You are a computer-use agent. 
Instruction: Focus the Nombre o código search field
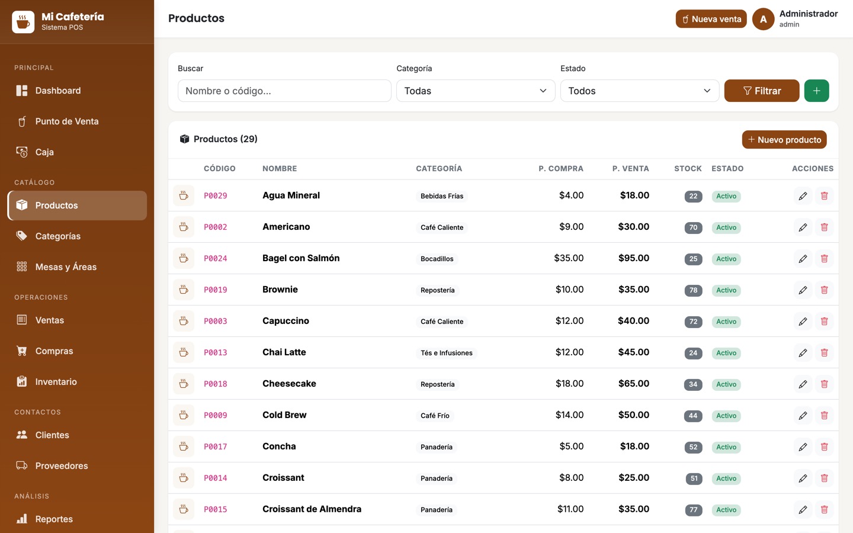[284, 91]
